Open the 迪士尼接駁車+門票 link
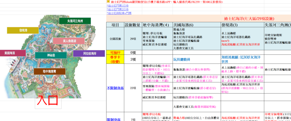This screenshot has height=121, width=291. pos(119,13)
